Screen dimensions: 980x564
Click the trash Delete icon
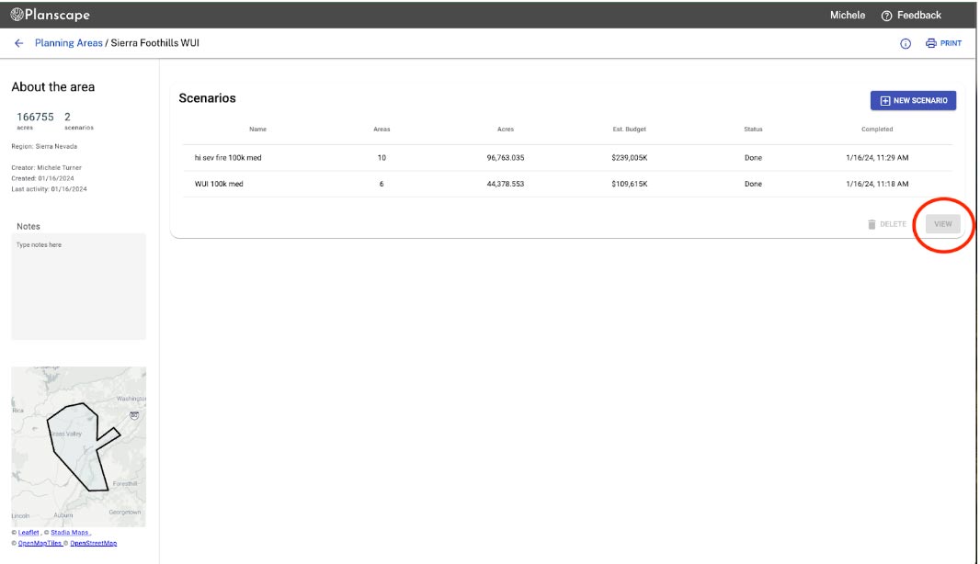[872, 224]
